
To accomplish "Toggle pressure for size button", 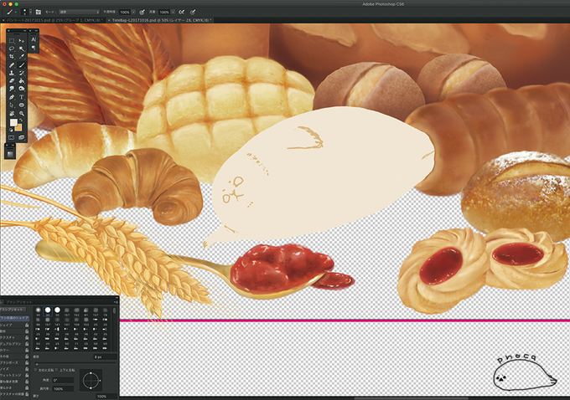I will pos(193,12).
